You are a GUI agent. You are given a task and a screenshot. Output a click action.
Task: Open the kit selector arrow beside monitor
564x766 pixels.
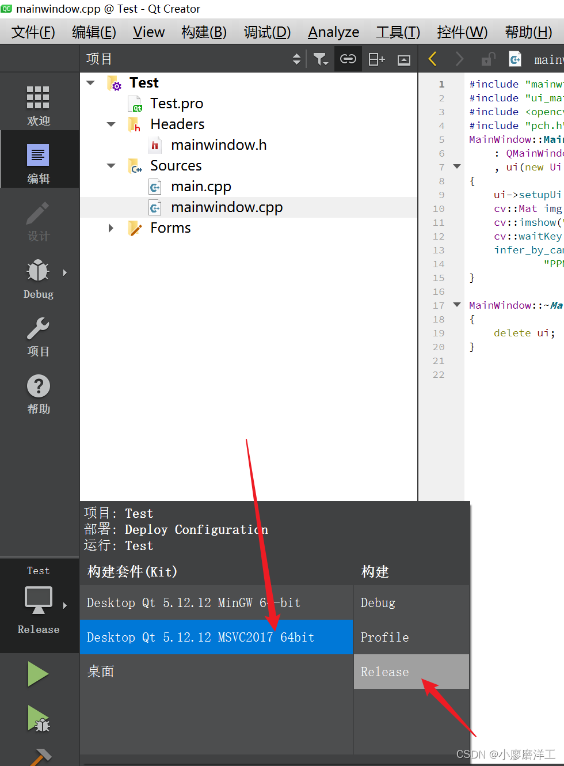tap(65, 606)
